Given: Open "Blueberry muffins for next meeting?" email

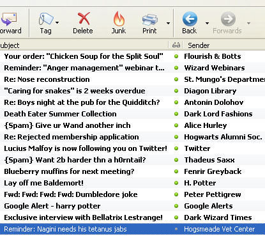Looking at the screenshot, I should (x=69, y=171).
